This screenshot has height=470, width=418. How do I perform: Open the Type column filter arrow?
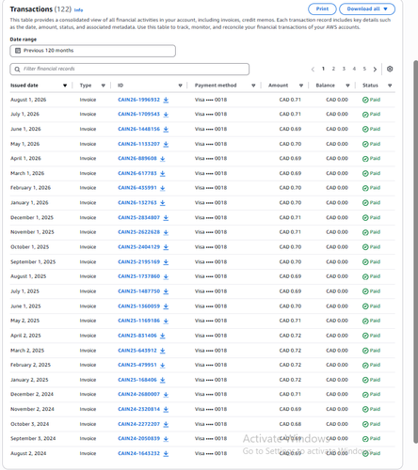click(104, 86)
